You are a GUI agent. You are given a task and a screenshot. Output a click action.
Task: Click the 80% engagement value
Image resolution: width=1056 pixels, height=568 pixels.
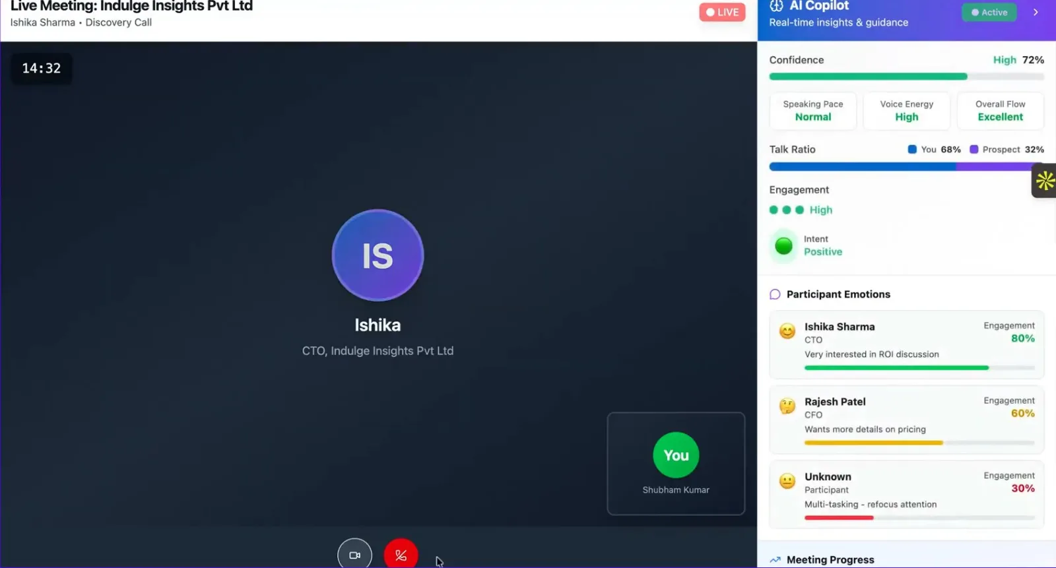tap(1023, 338)
